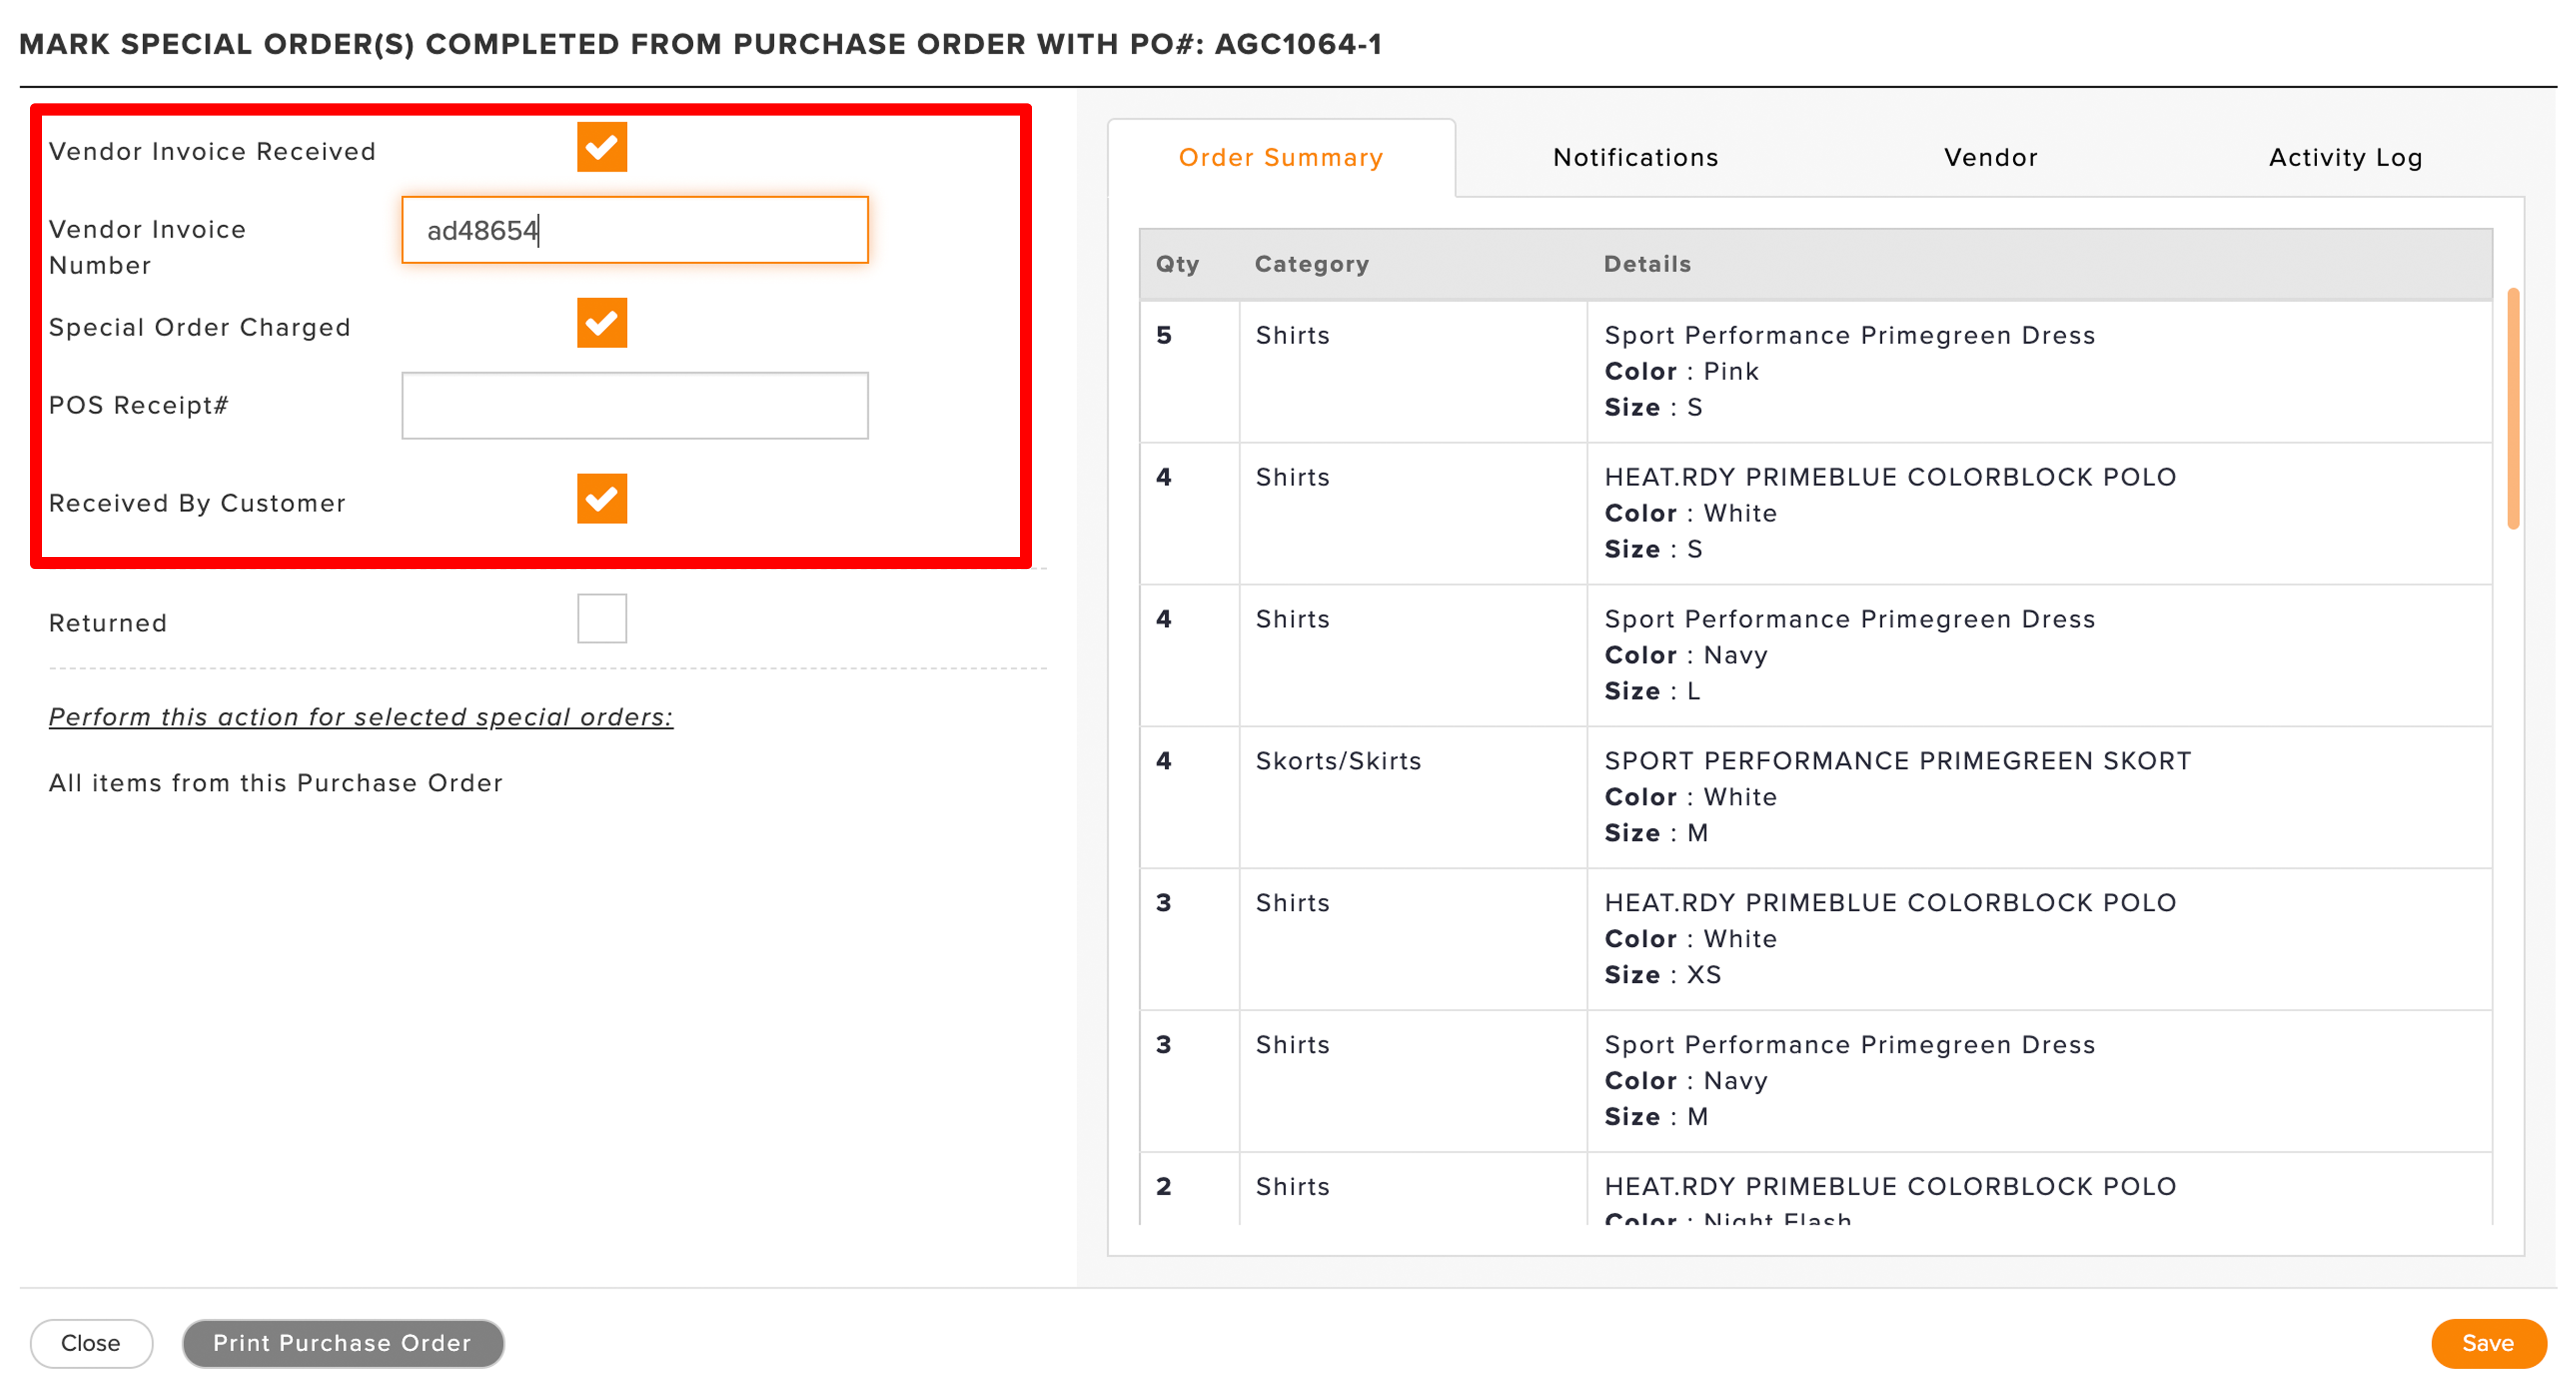Uncheck Received By Customer checkbox
2576x1391 pixels.
coord(602,499)
